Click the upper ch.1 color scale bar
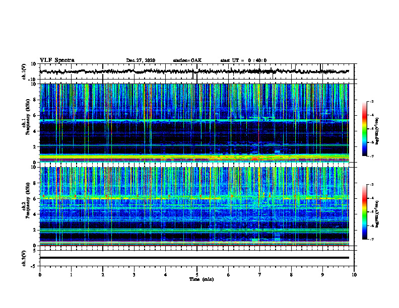The image size is (399, 308). (x=364, y=129)
